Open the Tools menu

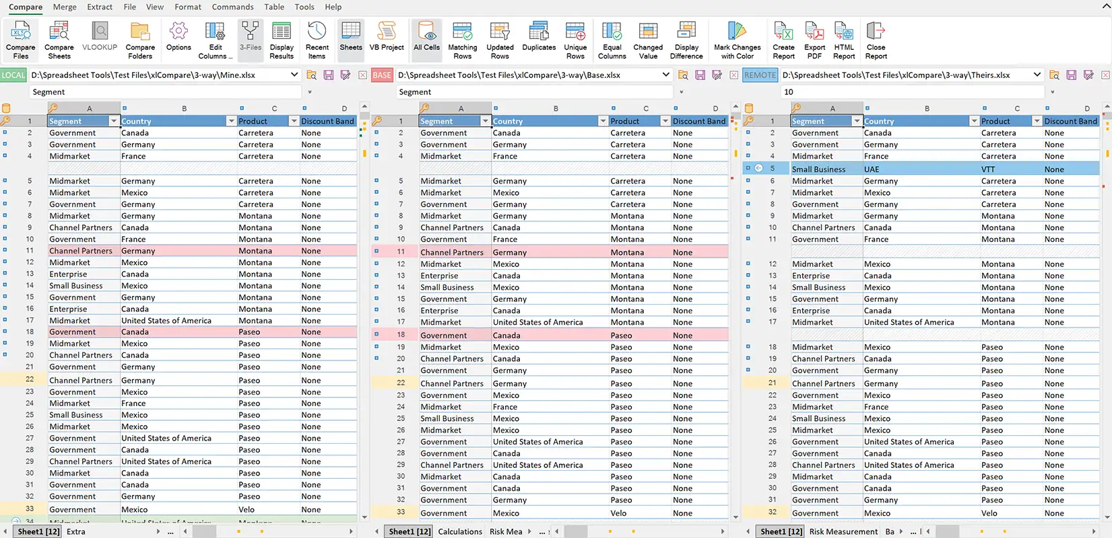coord(304,7)
